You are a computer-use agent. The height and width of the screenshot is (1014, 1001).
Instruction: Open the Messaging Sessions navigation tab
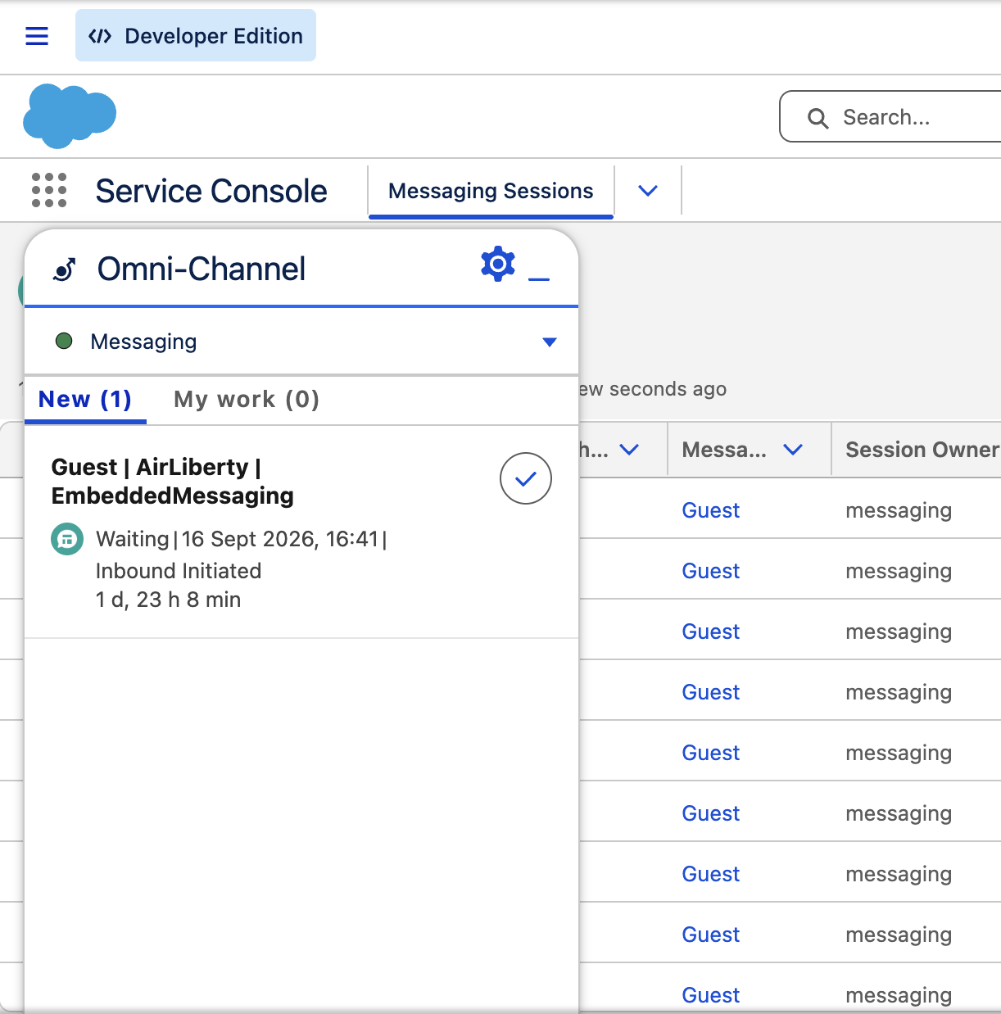tap(491, 191)
